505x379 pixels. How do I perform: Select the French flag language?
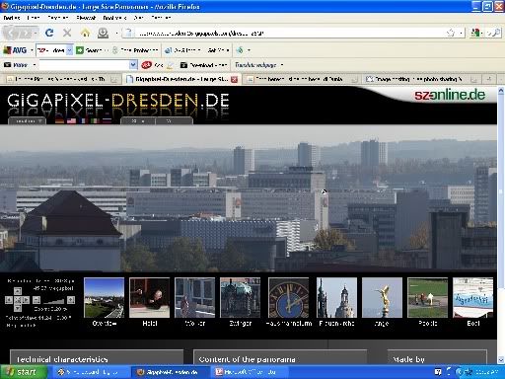point(83,120)
